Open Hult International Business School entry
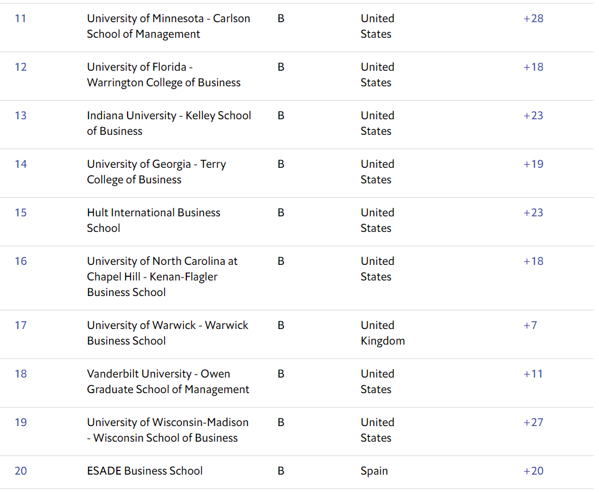 [153, 221]
